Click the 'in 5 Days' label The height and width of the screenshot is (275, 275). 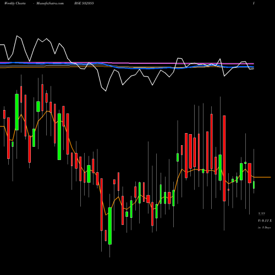[x=264, y=228]
